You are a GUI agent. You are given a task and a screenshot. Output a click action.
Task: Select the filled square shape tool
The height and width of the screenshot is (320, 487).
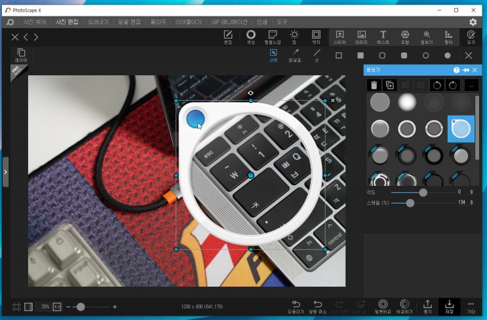point(360,56)
